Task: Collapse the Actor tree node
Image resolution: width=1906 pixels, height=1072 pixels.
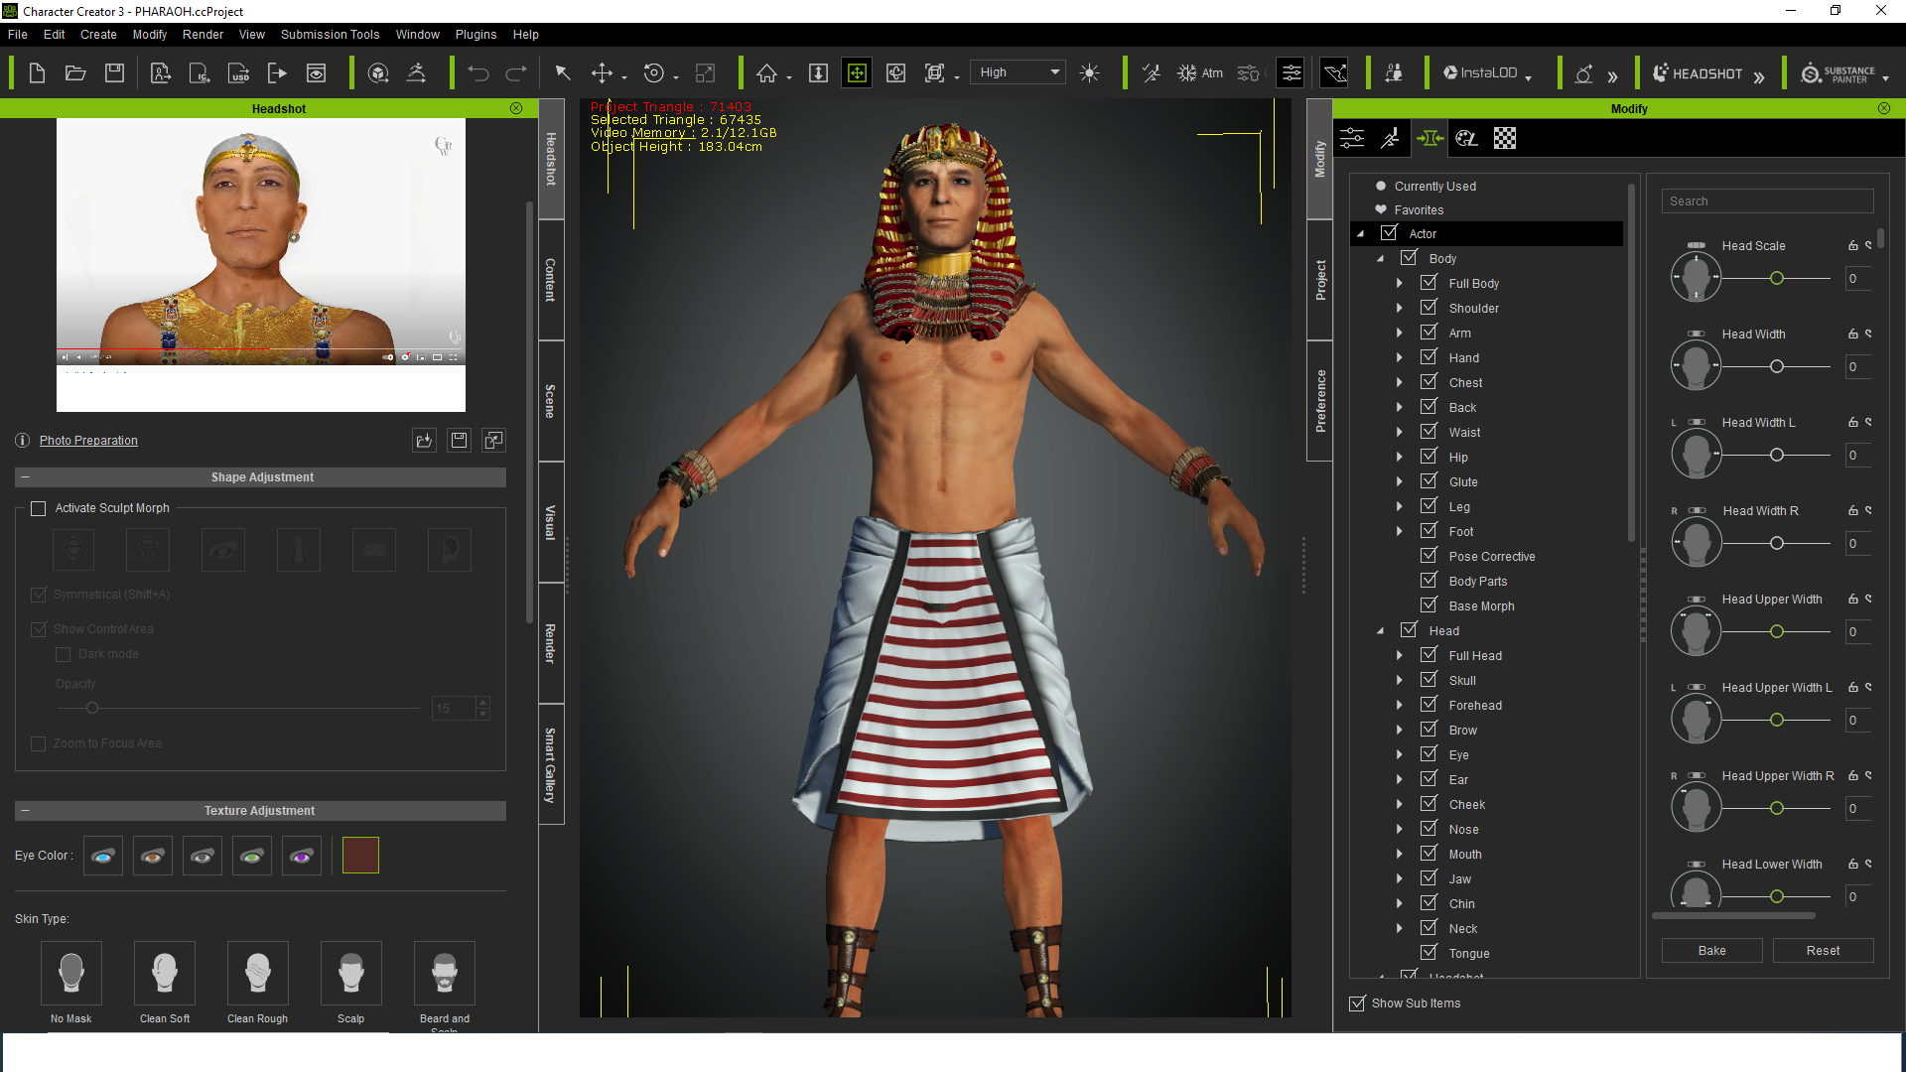Action: coord(1361,234)
